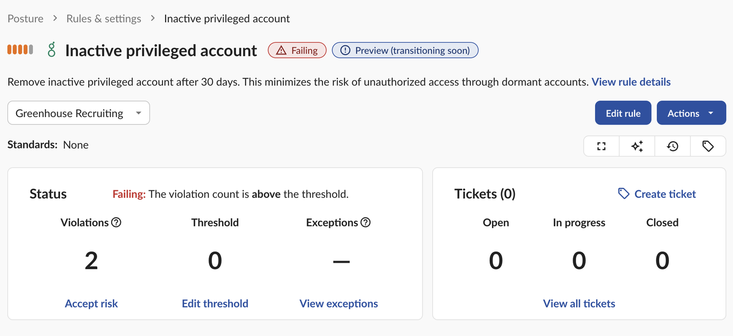Open the history clock icon

point(672,146)
